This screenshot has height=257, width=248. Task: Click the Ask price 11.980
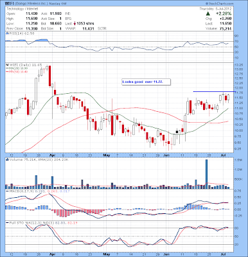click(56, 13)
